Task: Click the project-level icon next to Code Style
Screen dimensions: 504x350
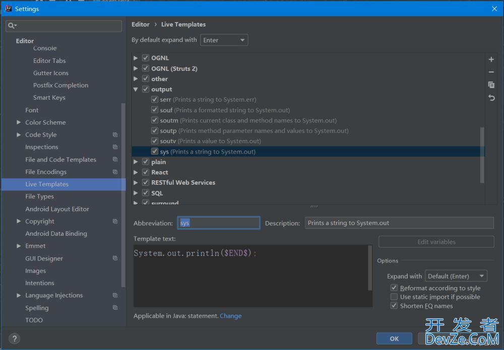Action: (115, 134)
